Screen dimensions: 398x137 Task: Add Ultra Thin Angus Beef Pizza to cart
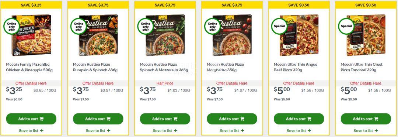299,119
